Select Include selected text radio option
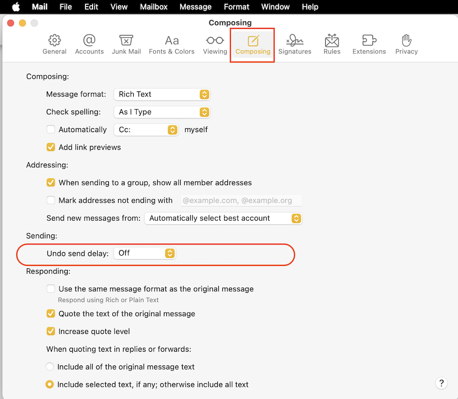The image size is (458, 399). tap(50, 384)
